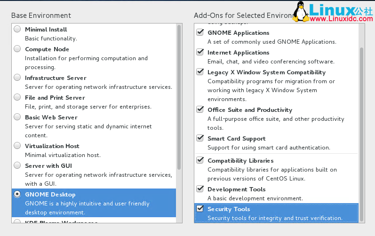375x236 pixels.
Task: Select Basic Web Server radio button
Action: pos(17,117)
